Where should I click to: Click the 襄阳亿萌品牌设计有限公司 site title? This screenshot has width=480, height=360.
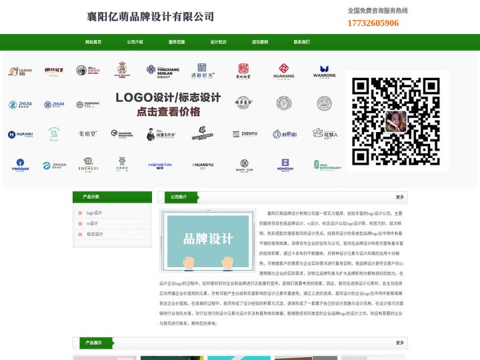pyautogui.click(x=150, y=17)
